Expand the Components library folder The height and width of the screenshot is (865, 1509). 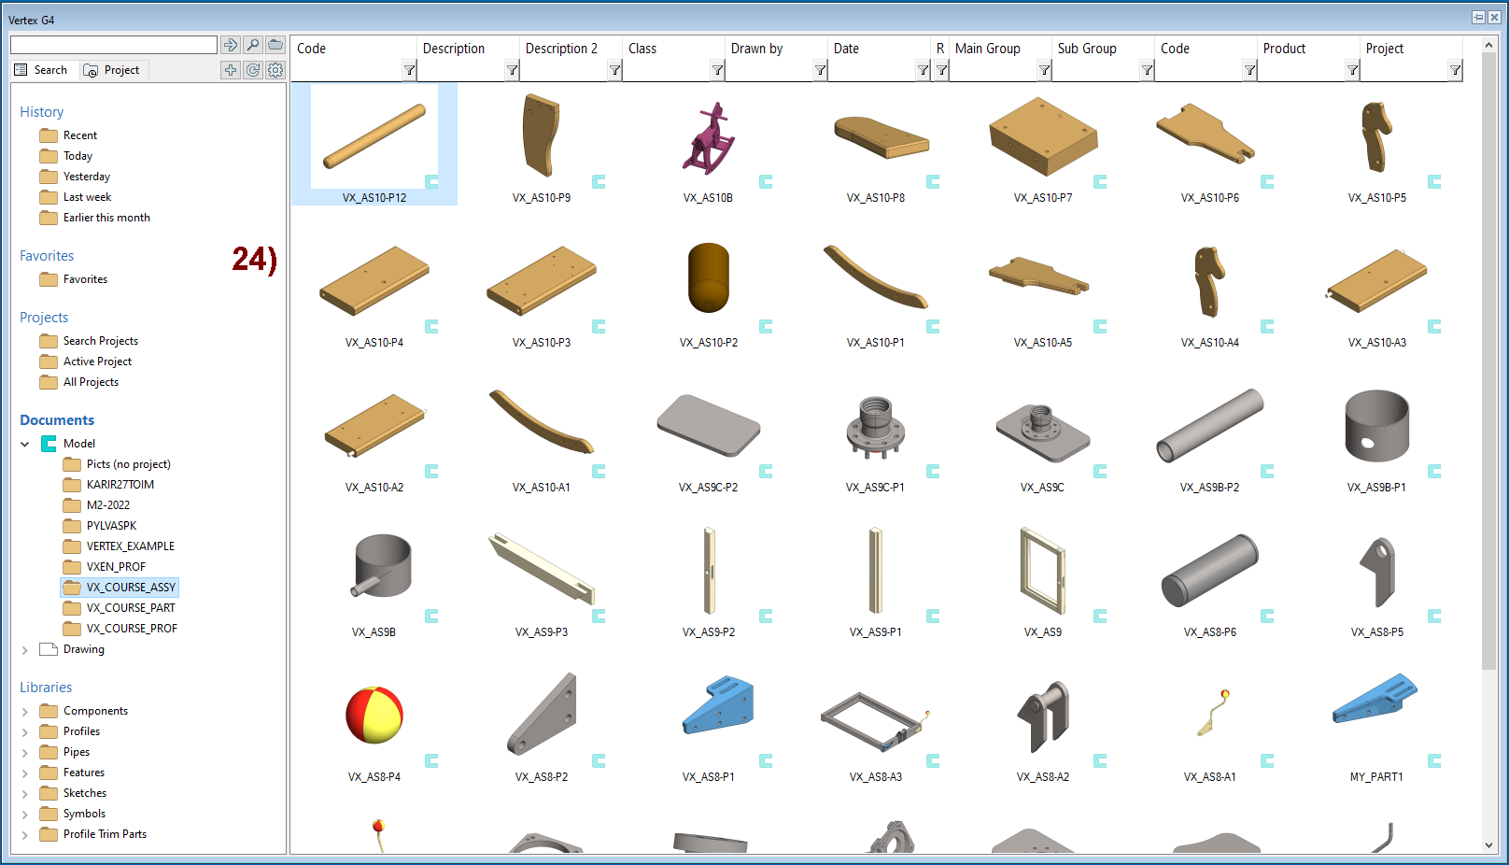[25, 712]
